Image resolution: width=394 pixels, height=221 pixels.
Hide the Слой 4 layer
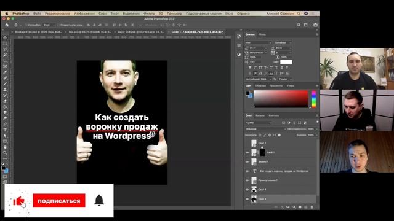pos(247,190)
